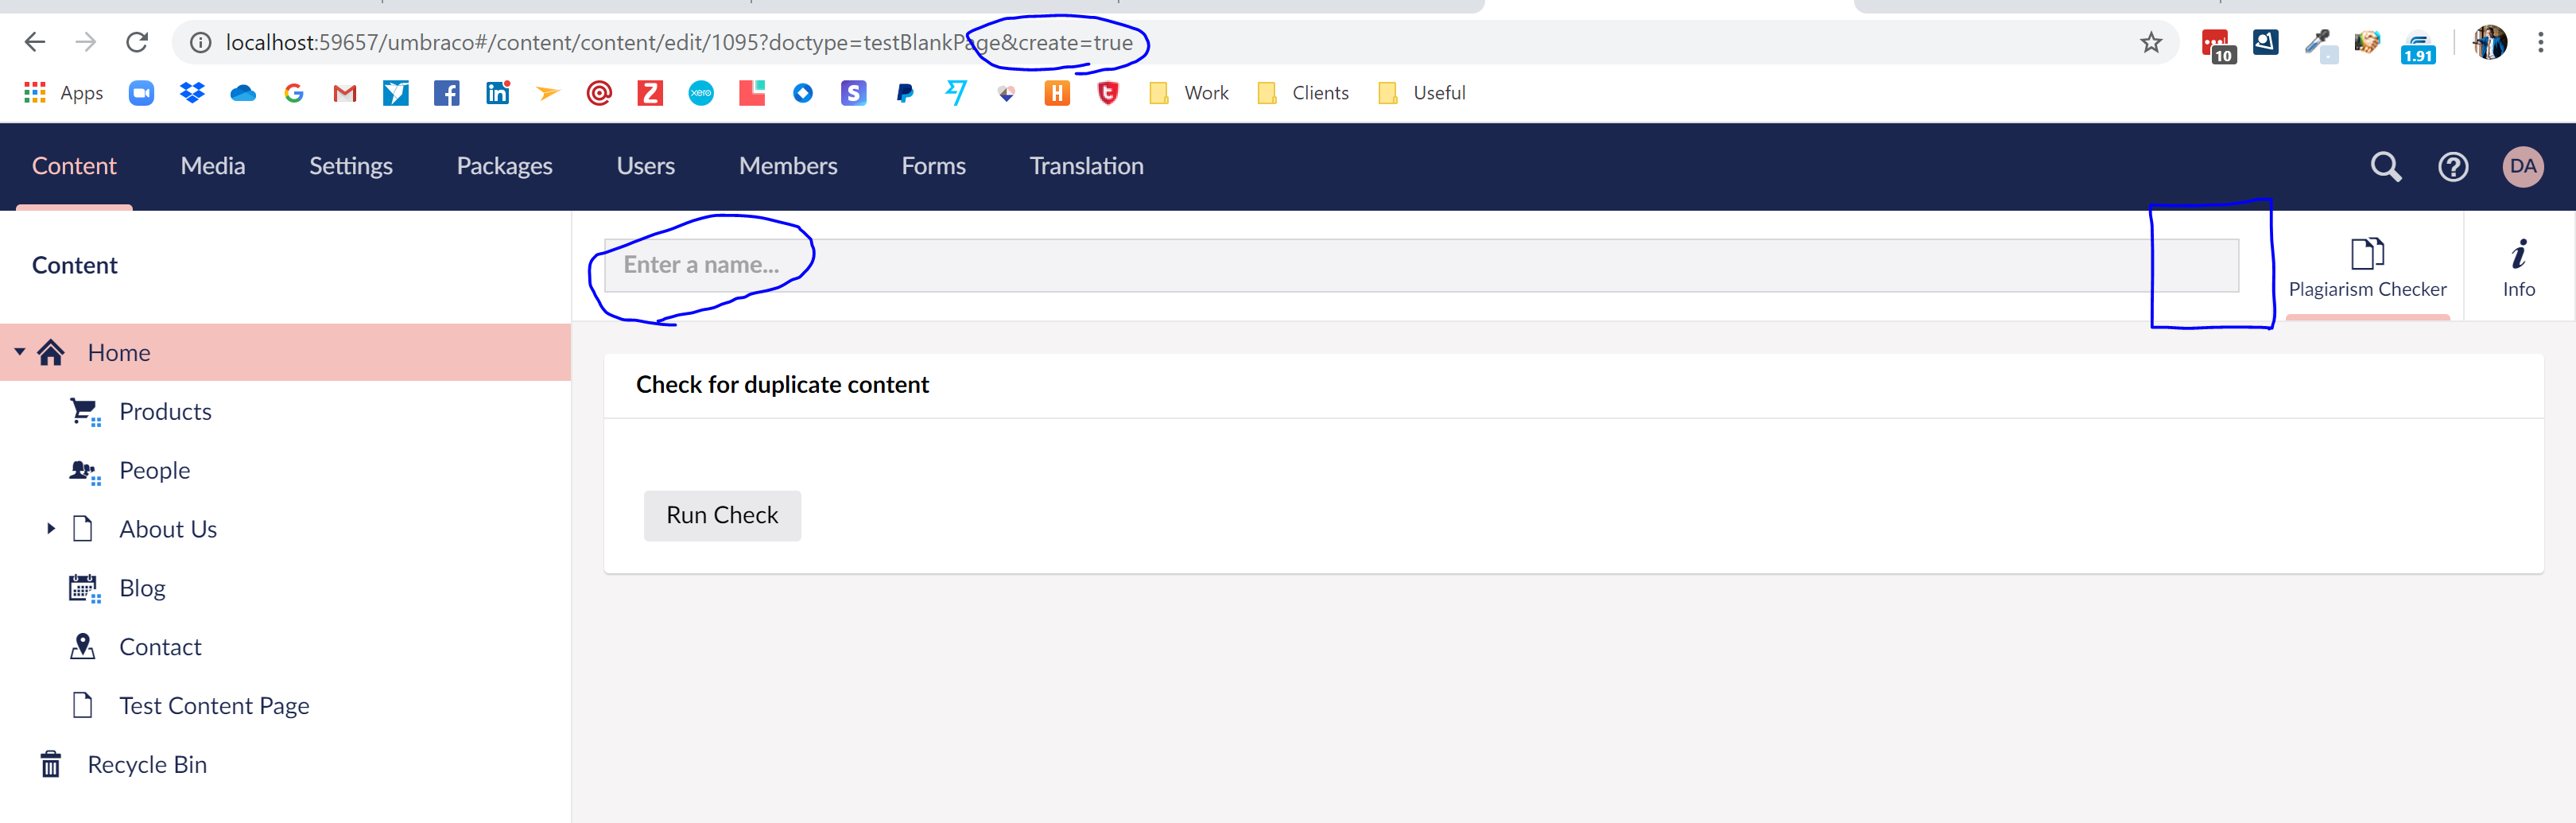The width and height of the screenshot is (2576, 823).
Task: Expand the About Us tree node
Action: point(51,529)
